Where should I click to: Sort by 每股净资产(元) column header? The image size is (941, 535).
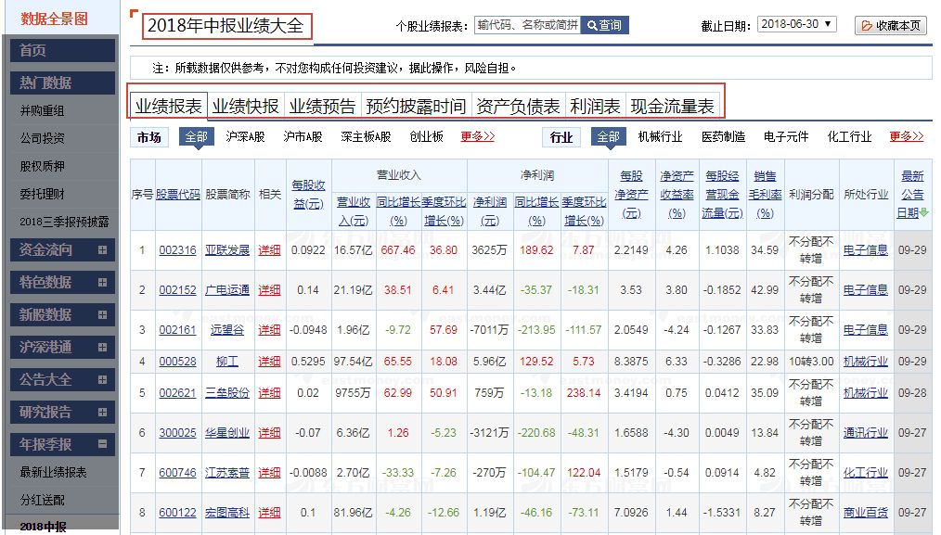pyautogui.click(x=631, y=195)
